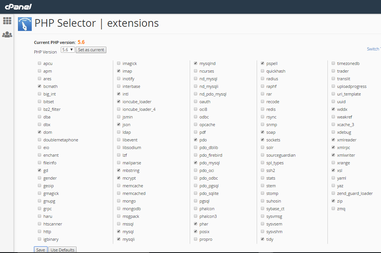Open the apps grid icon in sidebar
The height and width of the screenshot is (253, 381).
point(7,21)
